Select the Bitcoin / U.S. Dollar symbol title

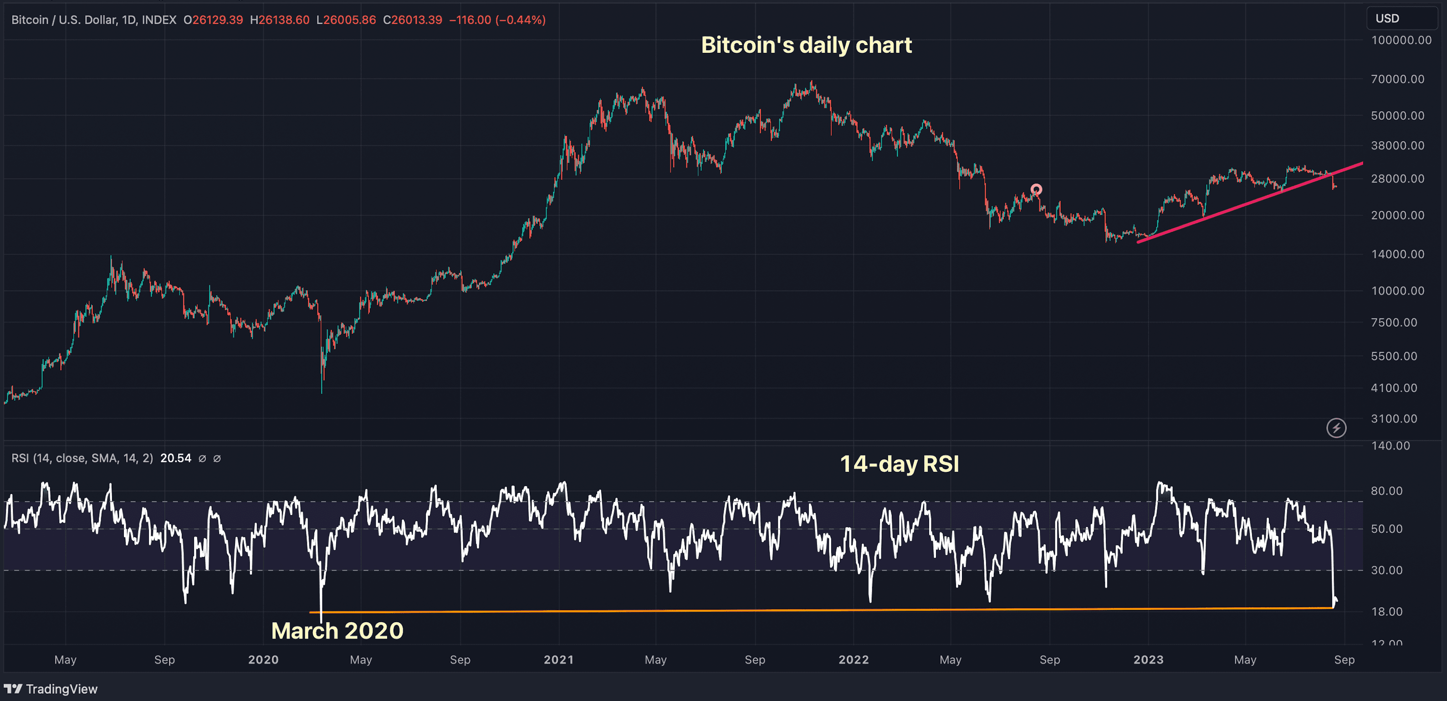[93, 20]
